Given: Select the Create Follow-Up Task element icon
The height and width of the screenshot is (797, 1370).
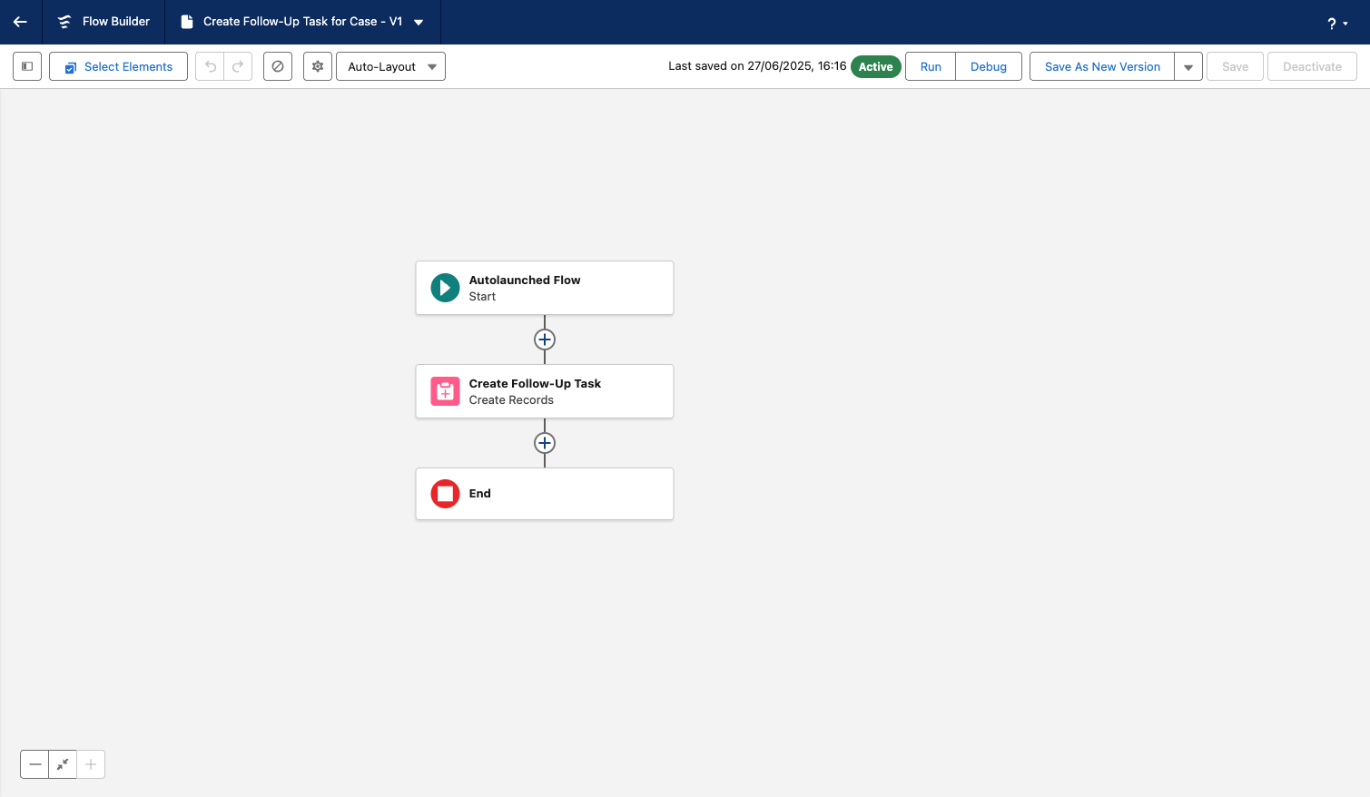Looking at the screenshot, I should (445, 391).
